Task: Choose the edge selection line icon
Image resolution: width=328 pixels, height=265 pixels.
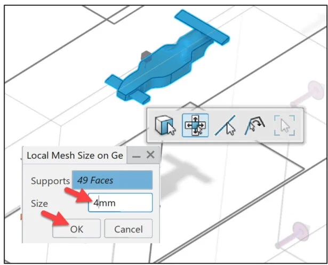Action: (x=226, y=125)
